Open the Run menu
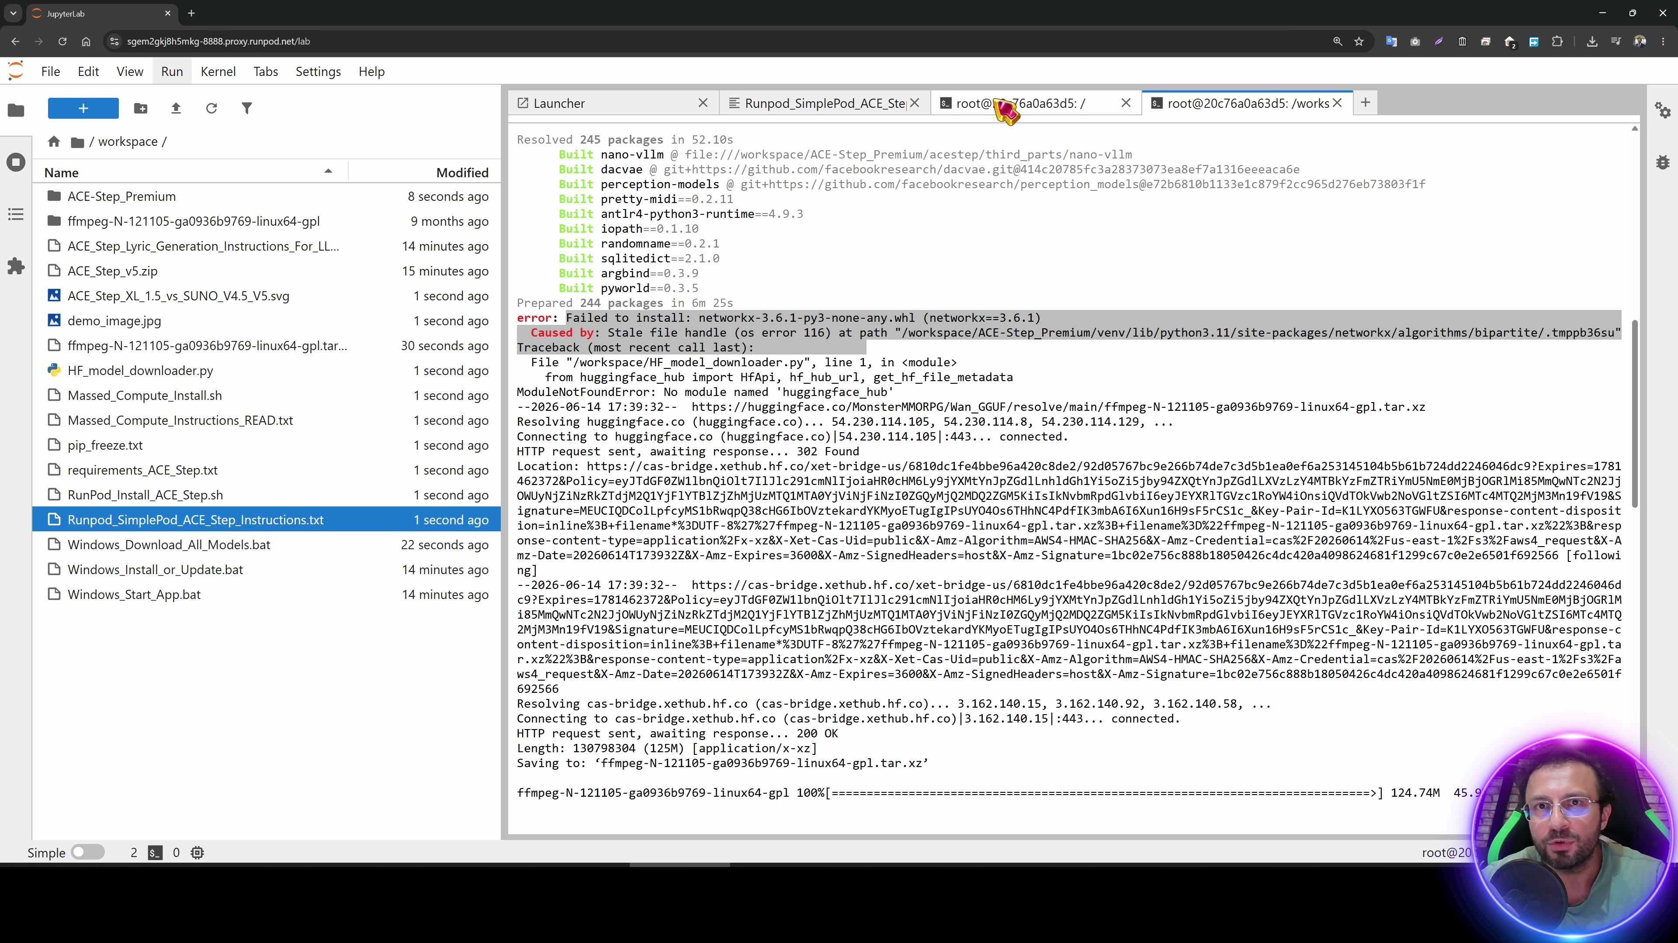1678x943 pixels. coord(172,72)
